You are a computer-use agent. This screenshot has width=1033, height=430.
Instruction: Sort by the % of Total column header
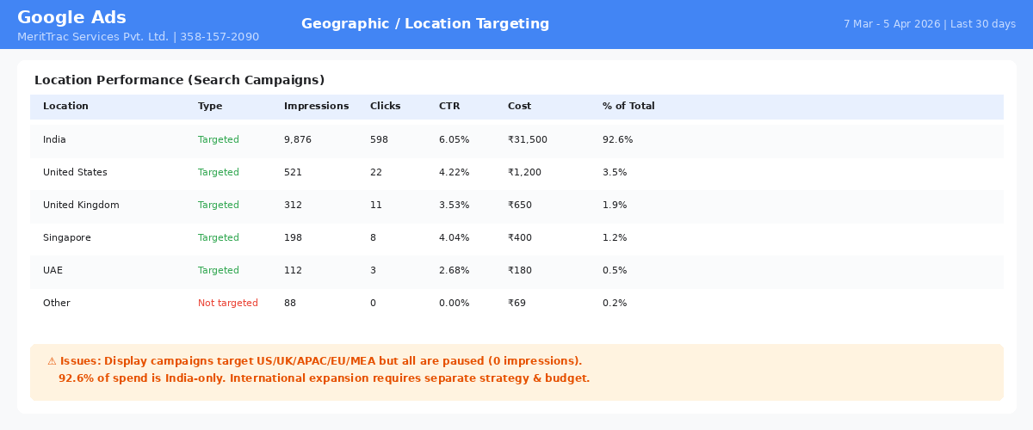click(628, 107)
